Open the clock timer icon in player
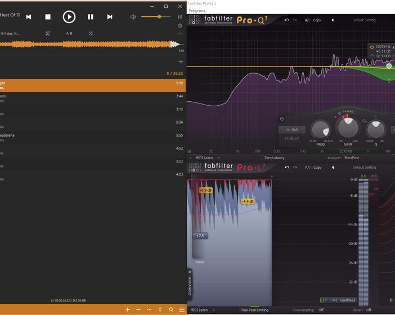395x315 pixels. coord(180,26)
